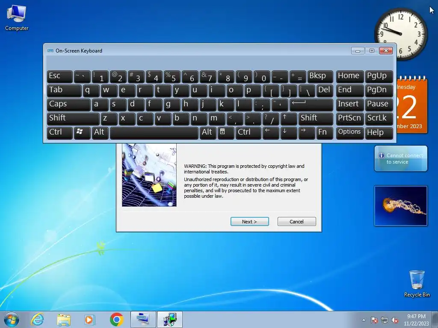Viewport: 438px width, 328px height.
Task: Click the Home key
Action: pos(349,77)
